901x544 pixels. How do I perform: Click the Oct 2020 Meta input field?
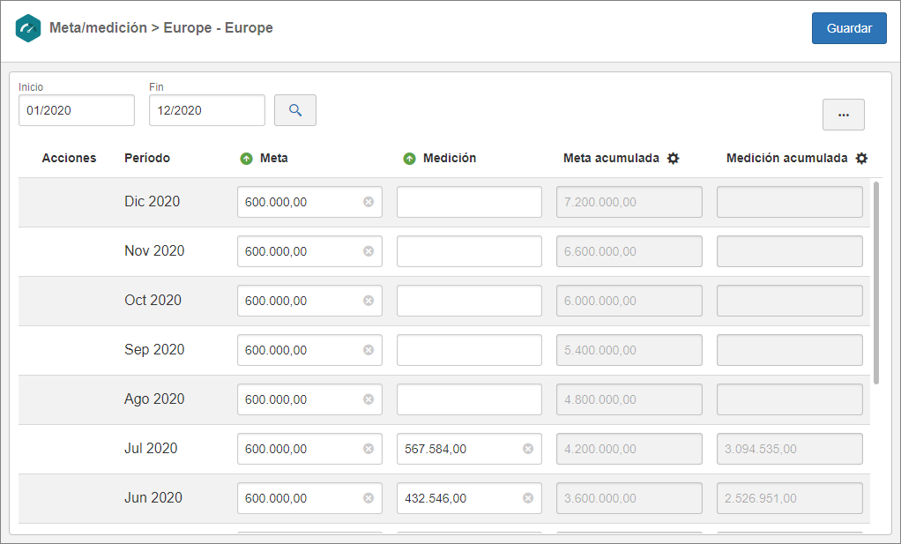309,301
